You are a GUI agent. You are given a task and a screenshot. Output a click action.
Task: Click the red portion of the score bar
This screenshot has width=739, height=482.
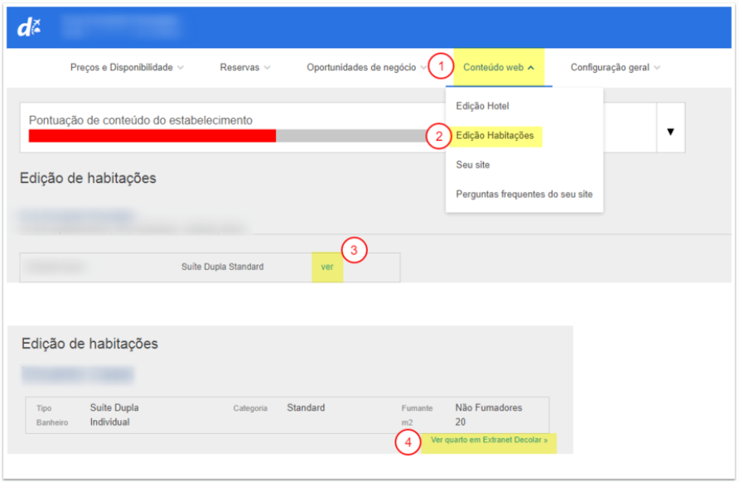coord(152,136)
